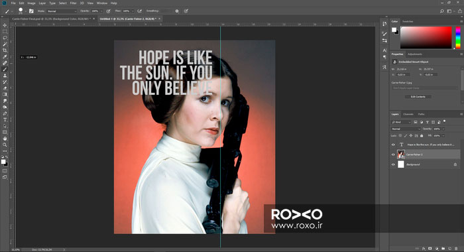Open the brush settings panel icon in options bar
This screenshot has width=464, height=252.
pyautogui.click(x=31, y=11)
